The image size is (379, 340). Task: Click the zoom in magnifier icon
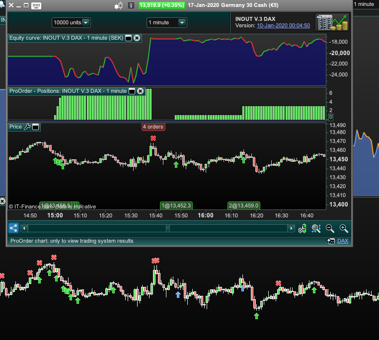tap(343, 228)
